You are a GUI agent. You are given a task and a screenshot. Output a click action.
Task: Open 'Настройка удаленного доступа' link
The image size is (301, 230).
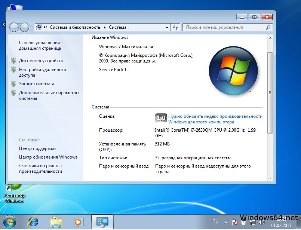coord(42,73)
